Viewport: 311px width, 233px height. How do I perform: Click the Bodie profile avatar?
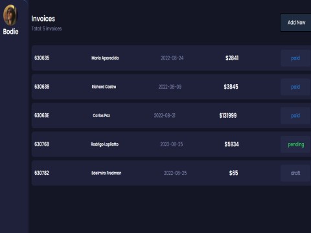(x=10, y=15)
